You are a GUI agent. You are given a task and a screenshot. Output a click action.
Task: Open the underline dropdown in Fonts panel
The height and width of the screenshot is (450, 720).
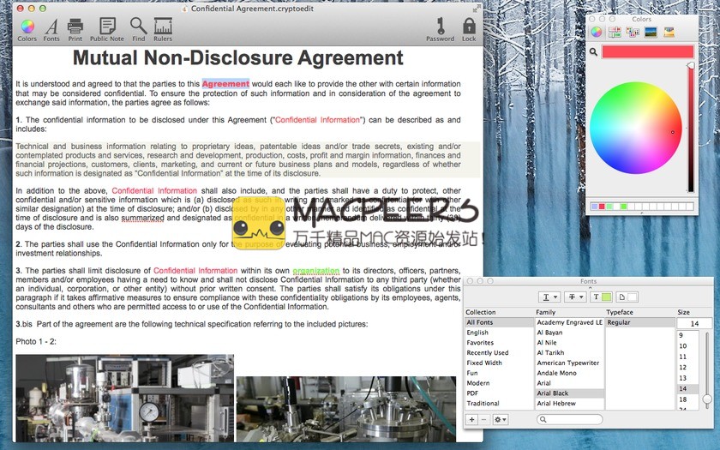(x=549, y=297)
